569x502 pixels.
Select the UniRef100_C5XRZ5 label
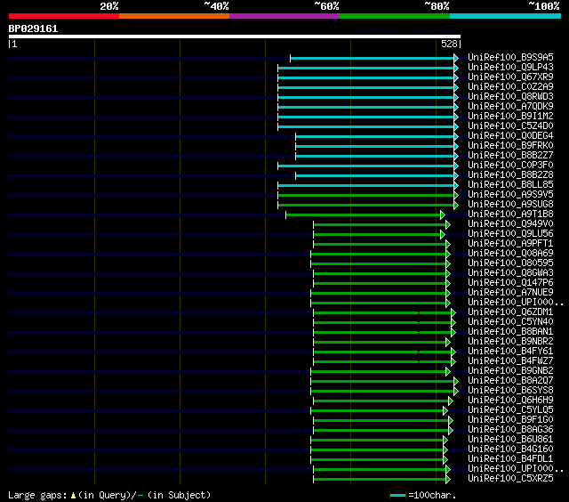point(510,479)
